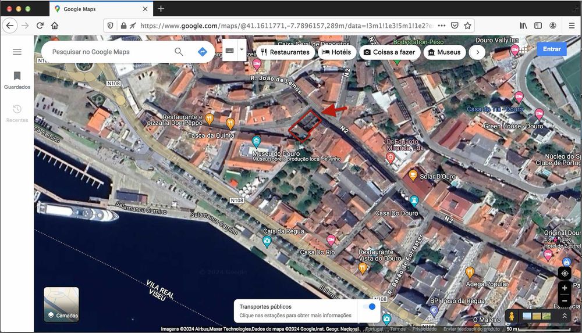The image size is (582, 333).
Task: Click the blue directions icon
Action: [203, 52]
